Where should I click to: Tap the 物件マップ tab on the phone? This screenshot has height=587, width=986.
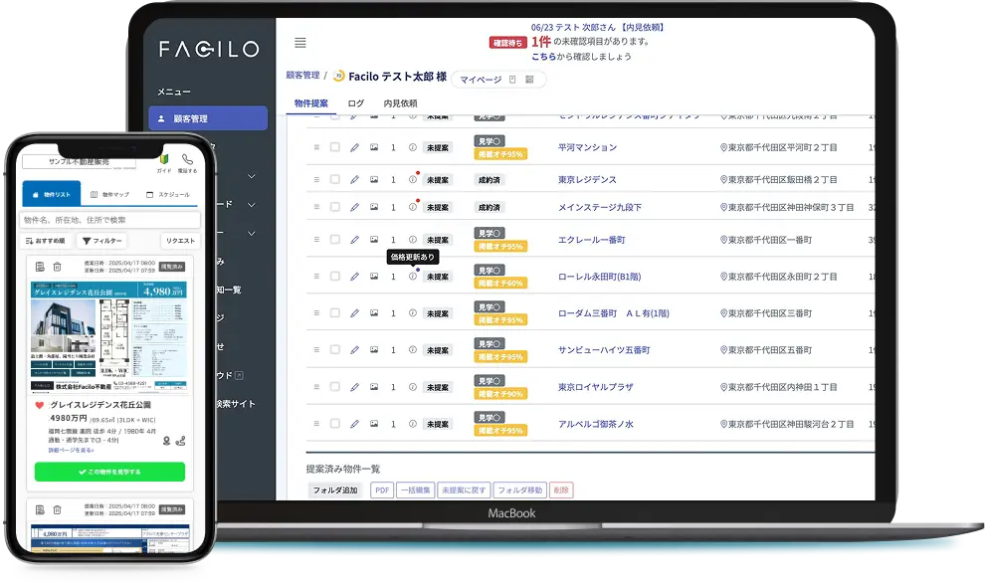pyautogui.click(x=110, y=194)
